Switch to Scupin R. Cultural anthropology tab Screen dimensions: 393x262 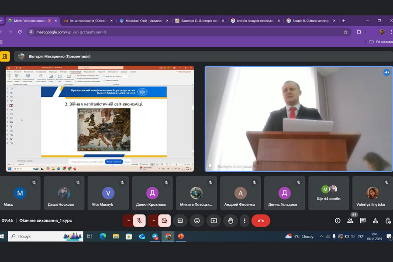310,21
